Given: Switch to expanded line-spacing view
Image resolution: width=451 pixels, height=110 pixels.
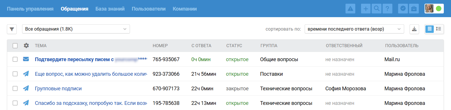Looking at the screenshot, I should point(439,29).
